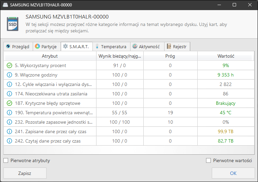Go to the Temperatura tab
Screen dimensions: 258x182
pos(111,47)
